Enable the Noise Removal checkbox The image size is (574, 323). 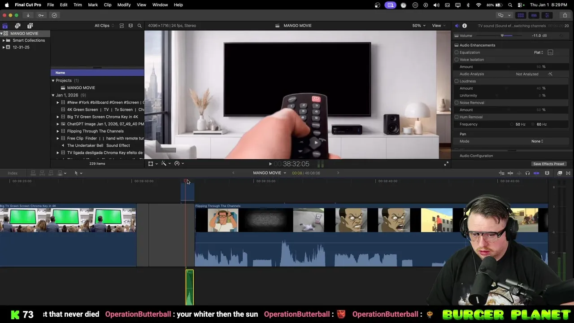pyautogui.click(x=457, y=103)
